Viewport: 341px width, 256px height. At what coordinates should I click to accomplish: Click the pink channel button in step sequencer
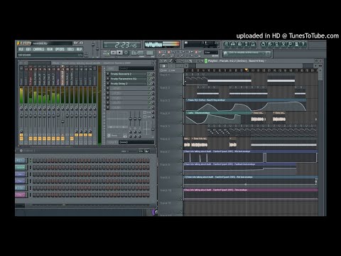(x=21, y=195)
